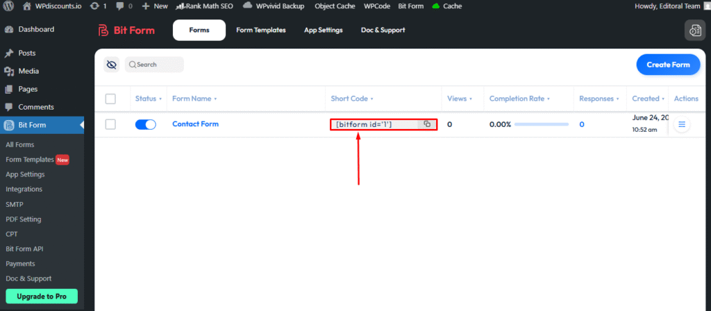This screenshot has height=311, width=711.
Task: Open Doc & Support in sidebar submenu
Action: coord(28,279)
